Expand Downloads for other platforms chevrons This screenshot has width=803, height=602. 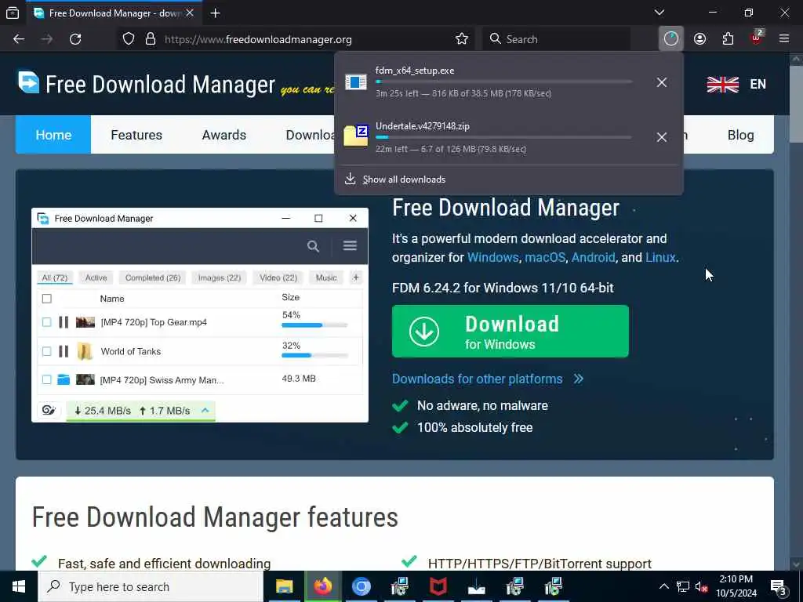(578, 379)
